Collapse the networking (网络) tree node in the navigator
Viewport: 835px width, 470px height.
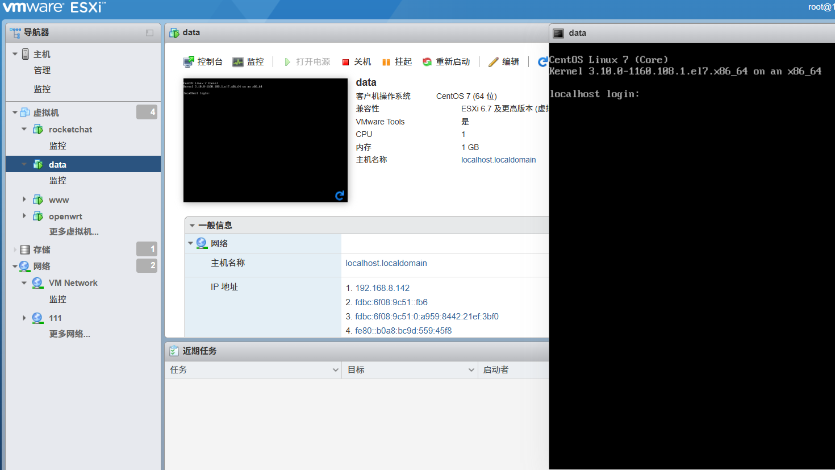point(15,266)
